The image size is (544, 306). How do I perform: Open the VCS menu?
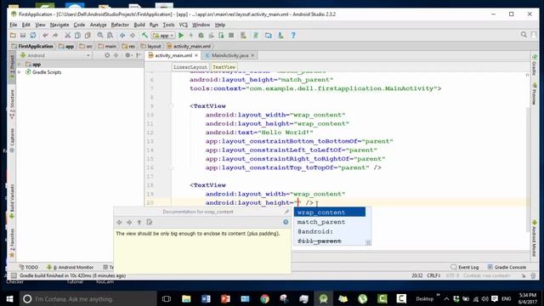[x=184, y=25]
